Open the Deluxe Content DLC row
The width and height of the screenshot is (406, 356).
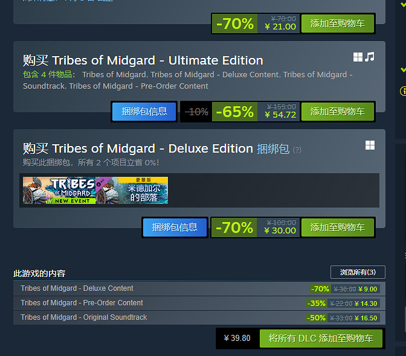77,288
